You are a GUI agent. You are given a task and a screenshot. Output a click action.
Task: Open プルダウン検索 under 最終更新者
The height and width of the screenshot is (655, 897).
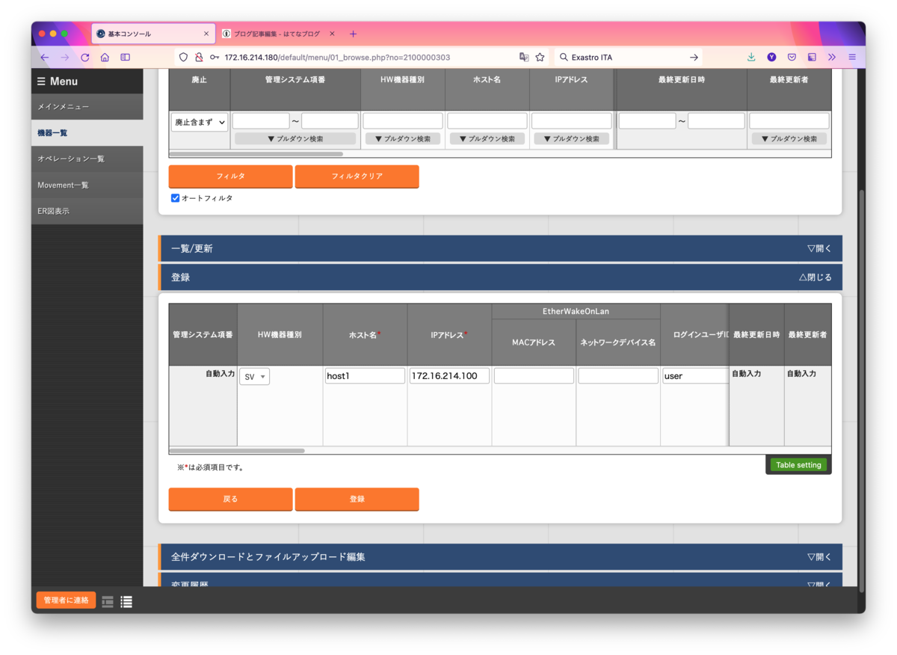pos(789,139)
